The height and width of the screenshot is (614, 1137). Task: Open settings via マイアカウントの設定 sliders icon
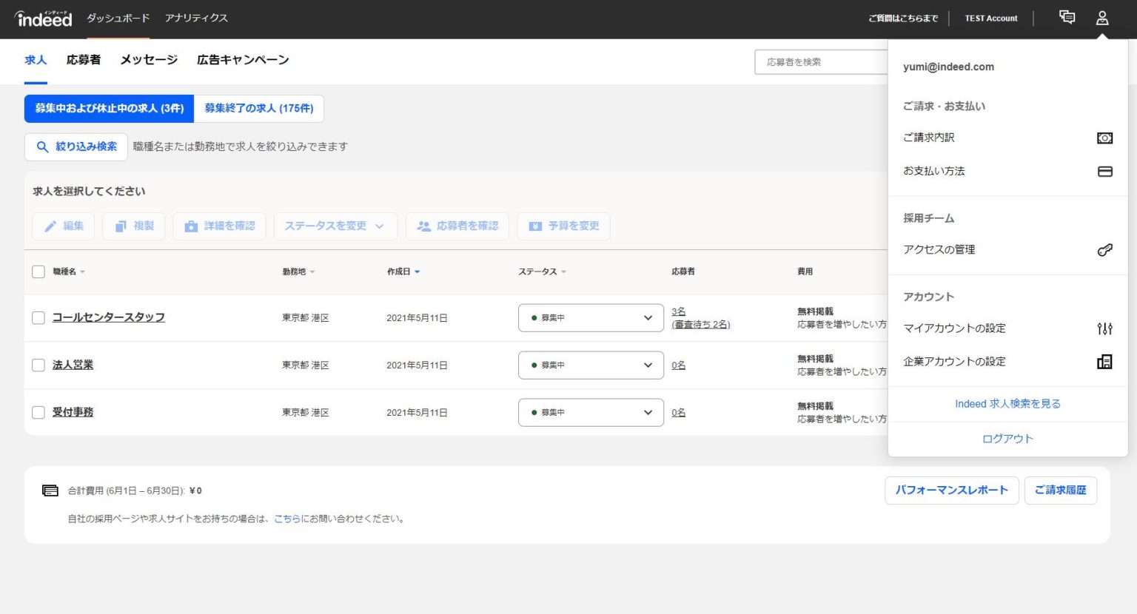tap(1104, 328)
